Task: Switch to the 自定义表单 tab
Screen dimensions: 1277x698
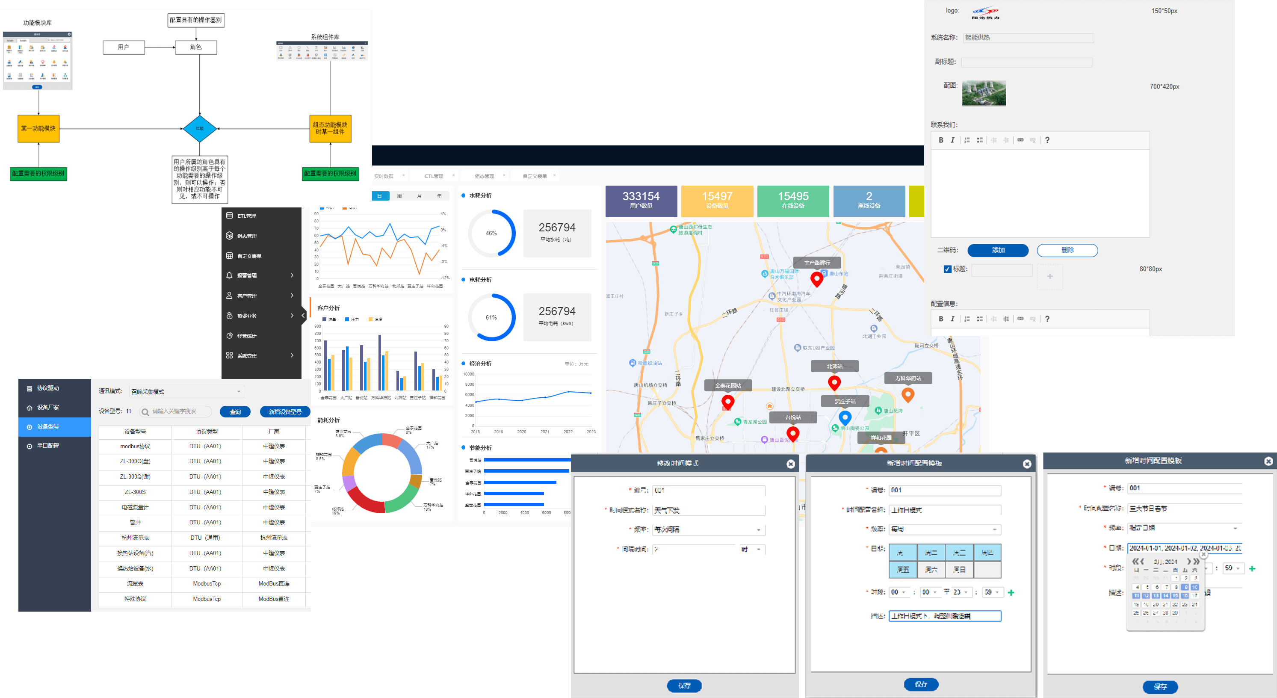Action: [535, 176]
